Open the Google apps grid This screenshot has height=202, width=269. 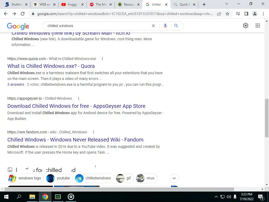click(258, 26)
